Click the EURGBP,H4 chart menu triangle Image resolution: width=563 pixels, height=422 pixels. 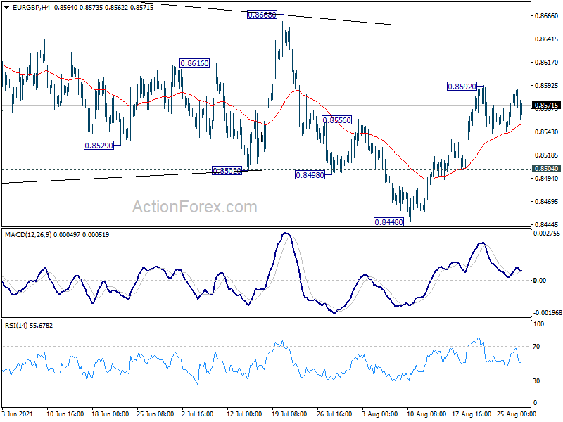coord(7,8)
